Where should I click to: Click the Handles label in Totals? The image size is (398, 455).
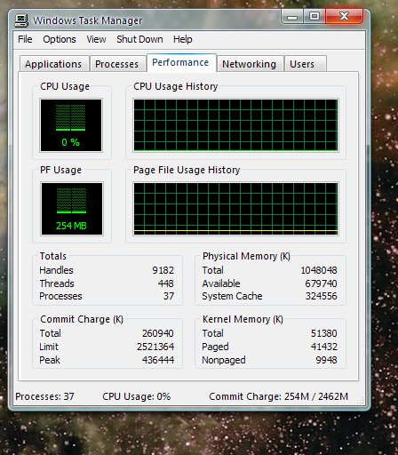56,270
